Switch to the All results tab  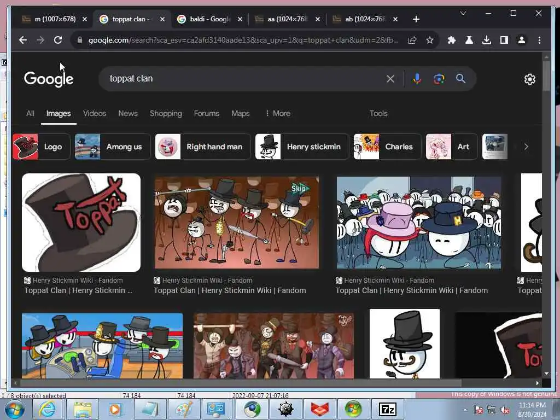tap(30, 113)
